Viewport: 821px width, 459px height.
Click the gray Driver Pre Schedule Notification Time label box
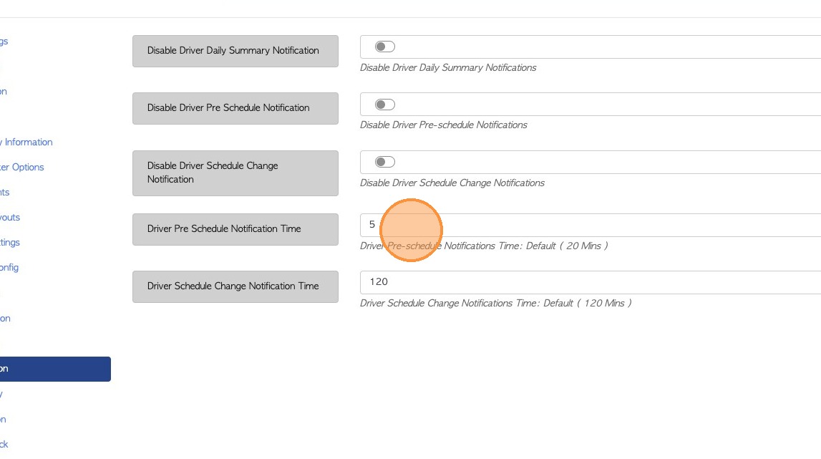pyautogui.click(x=235, y=229)
